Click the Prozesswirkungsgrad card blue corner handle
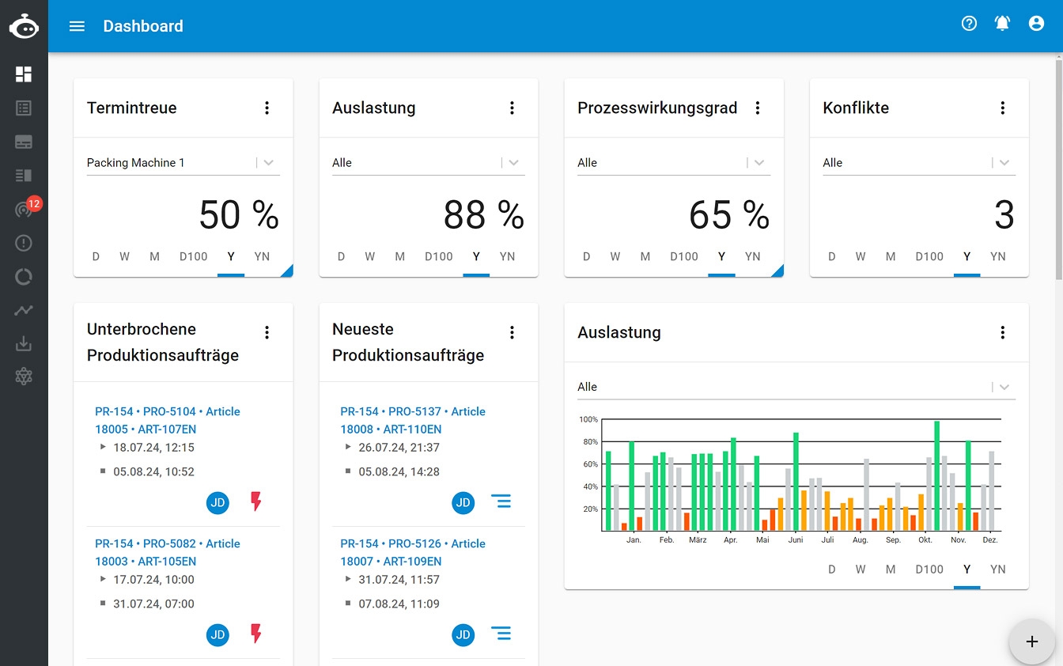 click(x=777, y=271)
